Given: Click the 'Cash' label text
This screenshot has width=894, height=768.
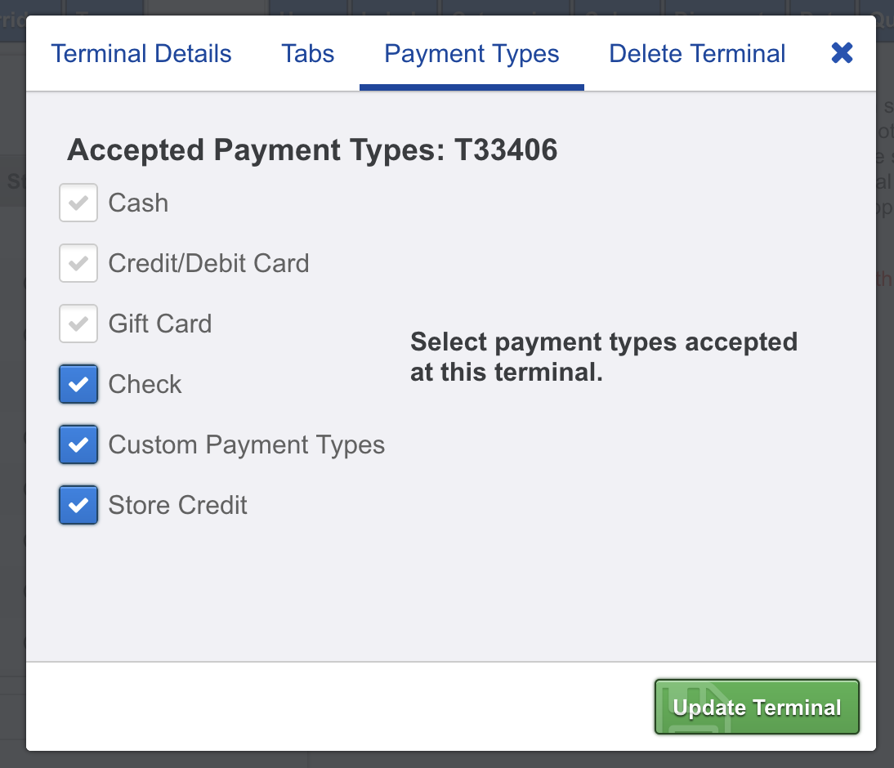Looking at the screenshot, I should 138,203.
